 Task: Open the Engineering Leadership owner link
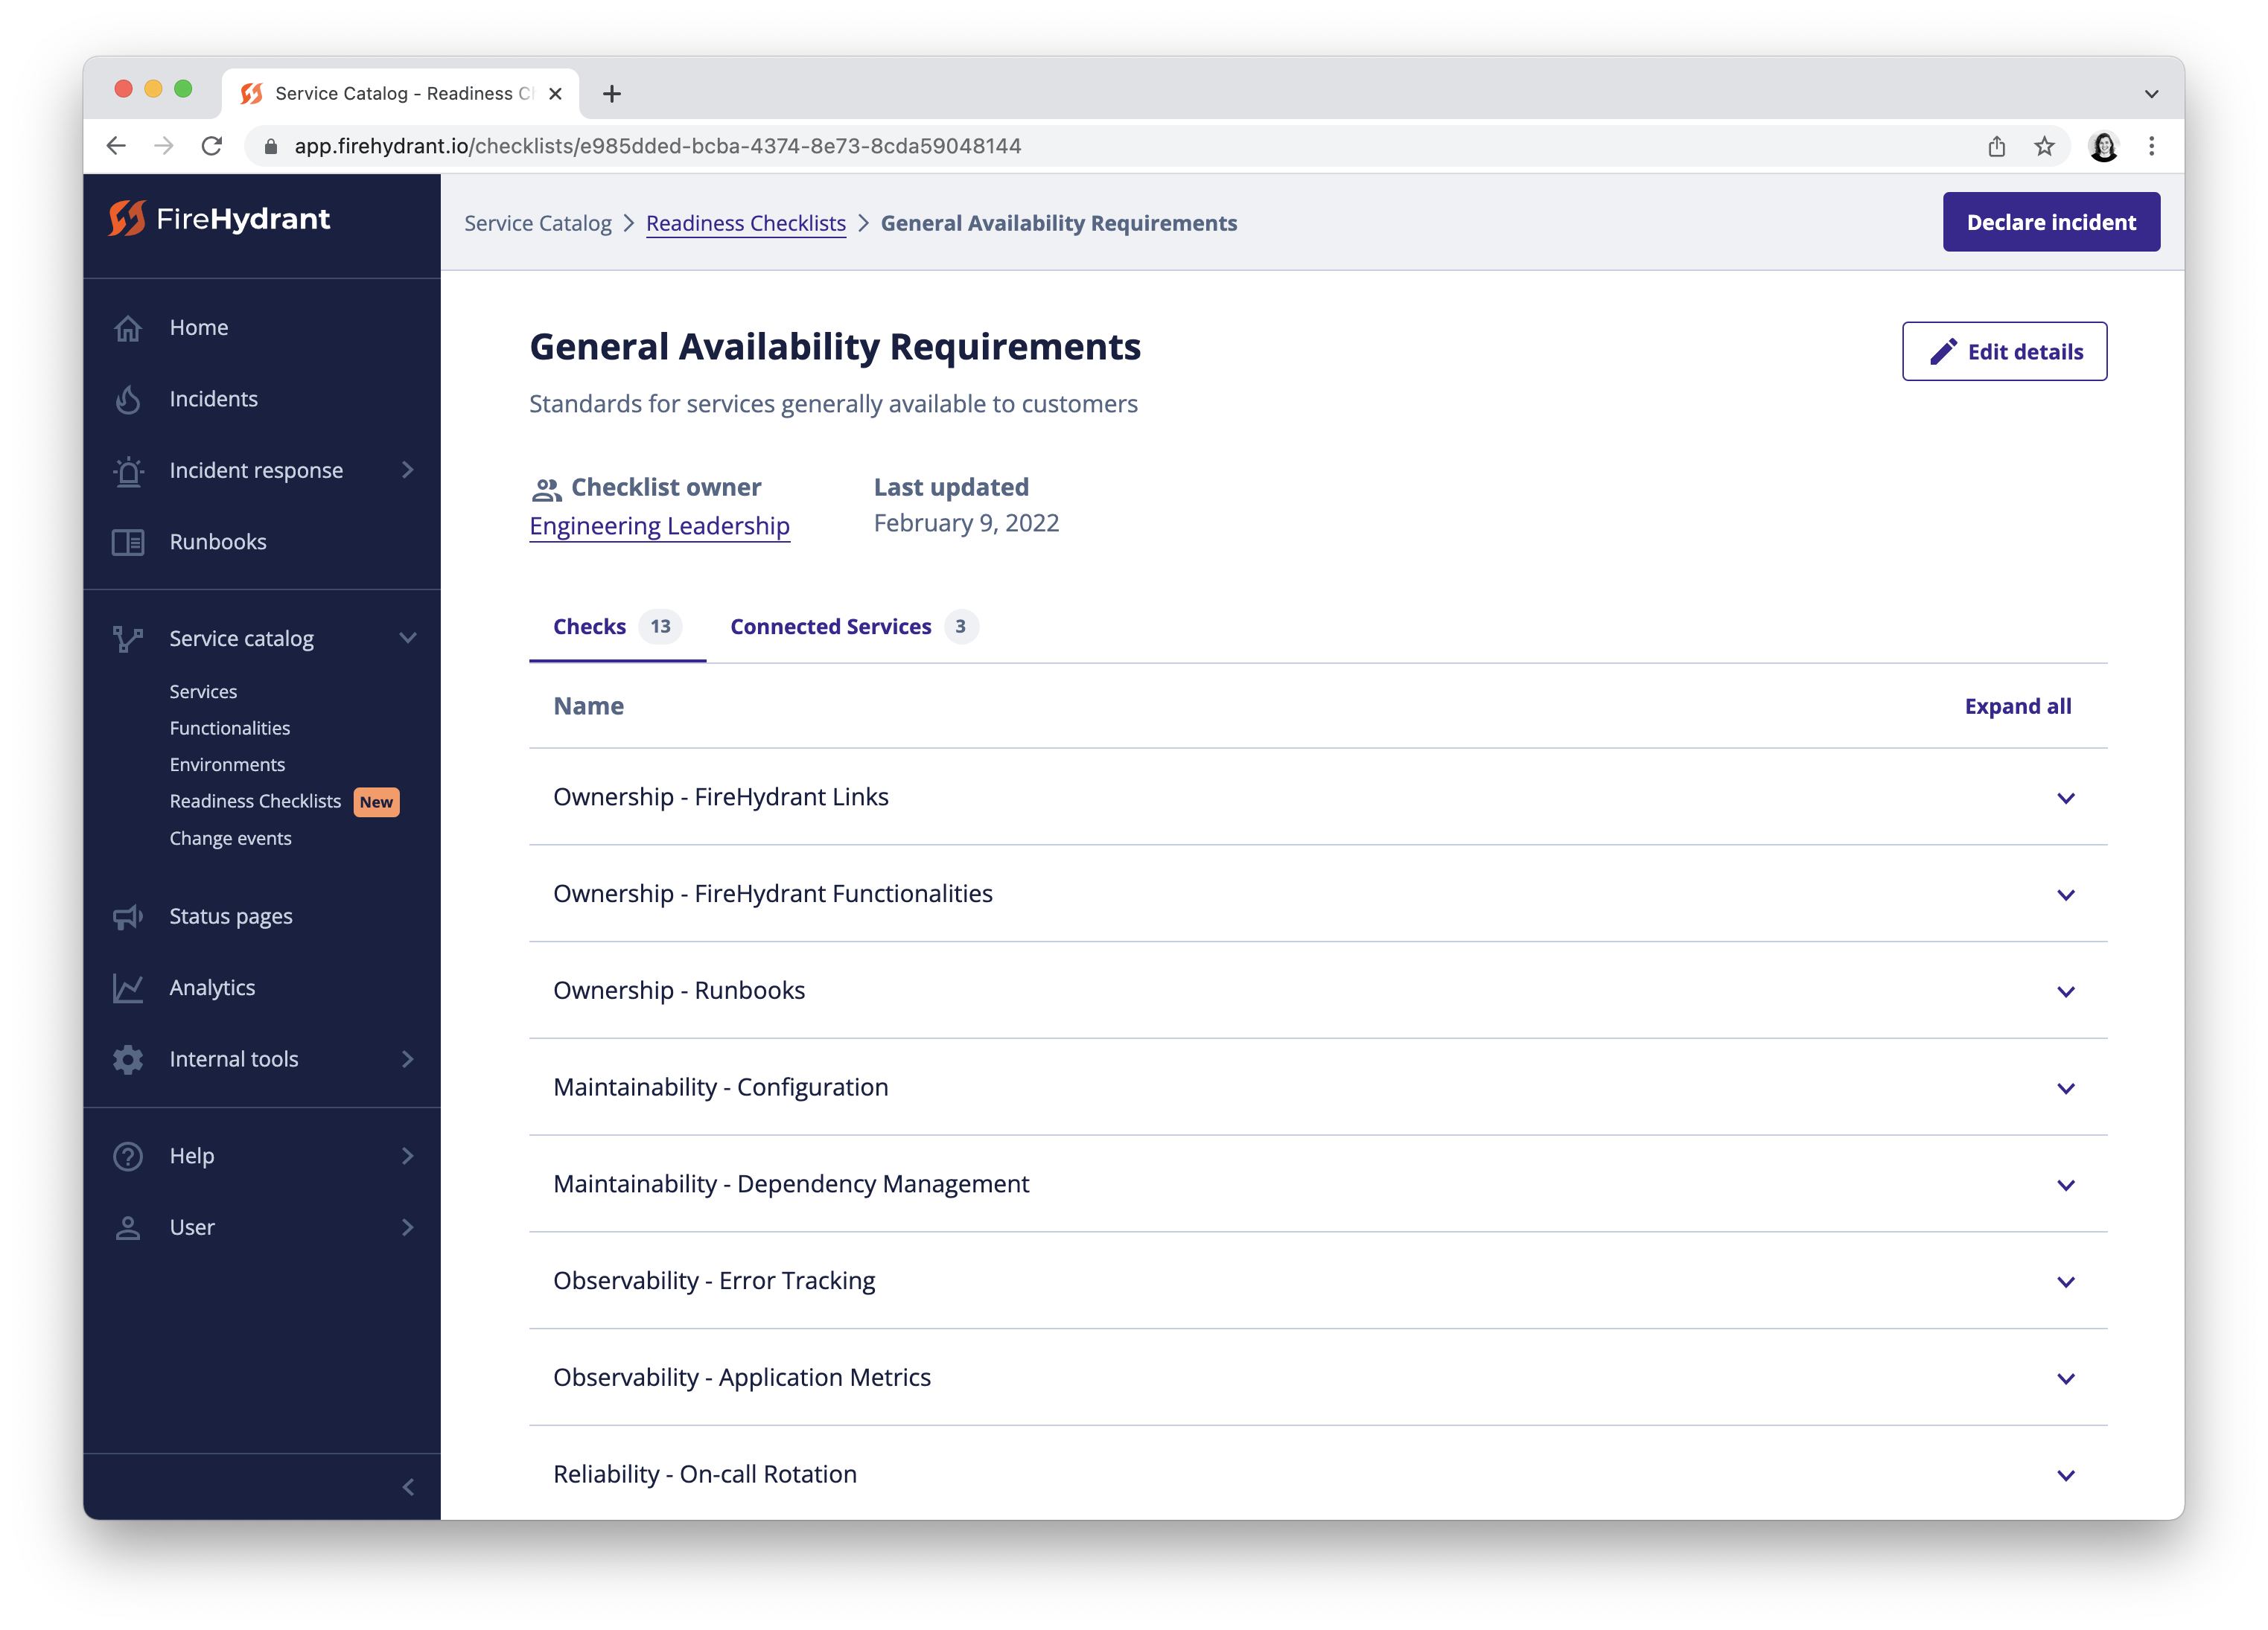pyautogui.click(x=658, y=525)
